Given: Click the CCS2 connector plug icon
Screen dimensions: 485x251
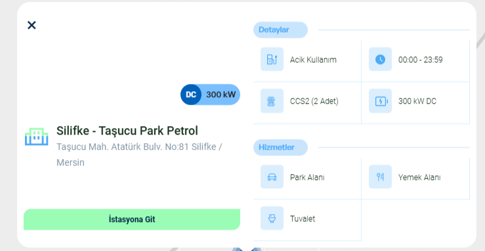Looking at the screenshot, I should click(x=272, y=101).
